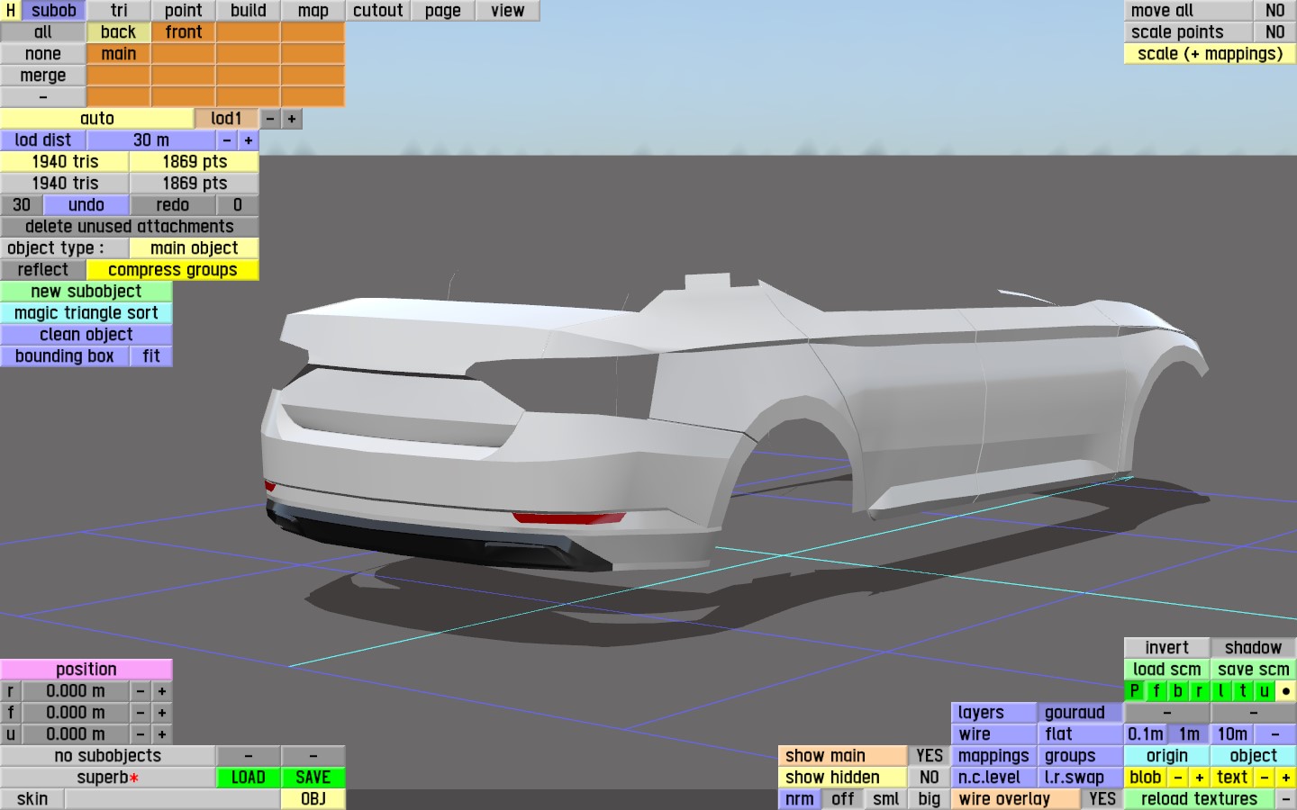1297x810 pixels.
Task: Export model with OBJ button
Action: coord(313,799)
